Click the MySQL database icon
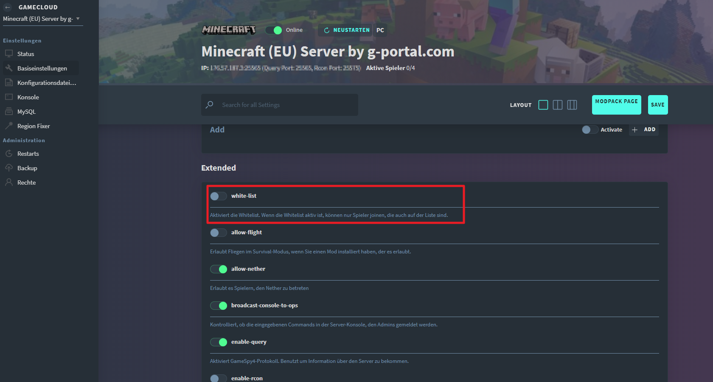 coord(9,111)
